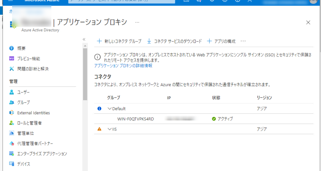The width and height of the screenshot is (321, 171).
Task: Collapse the sidebar with double-chevron
Action: click(x=84, y=39)
